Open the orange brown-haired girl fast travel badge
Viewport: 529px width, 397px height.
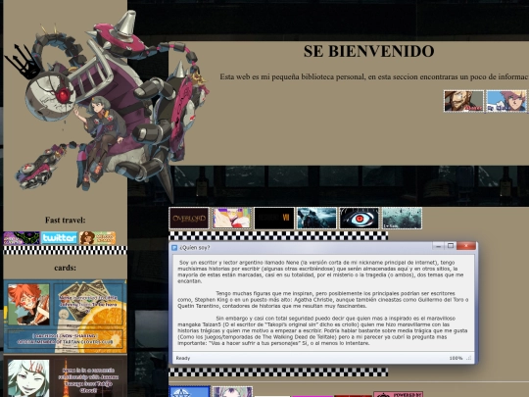click(x=98, y=238)
